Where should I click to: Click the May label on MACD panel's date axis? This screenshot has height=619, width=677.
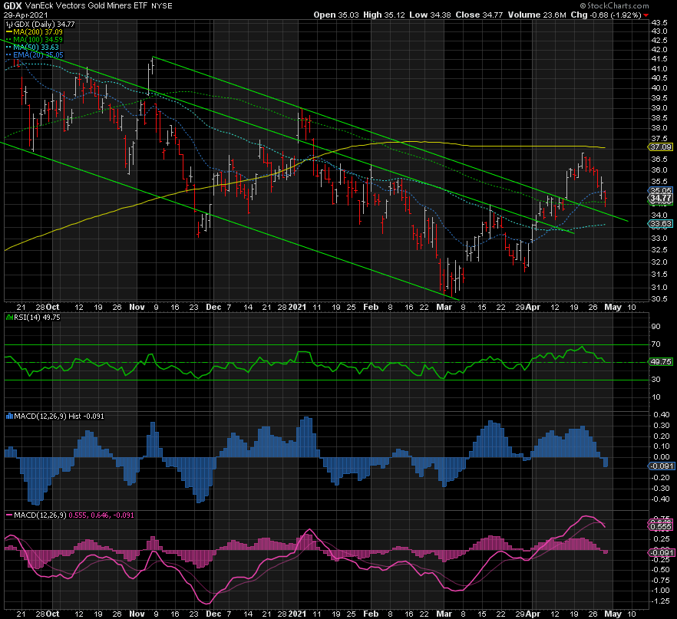click(613, 614)
